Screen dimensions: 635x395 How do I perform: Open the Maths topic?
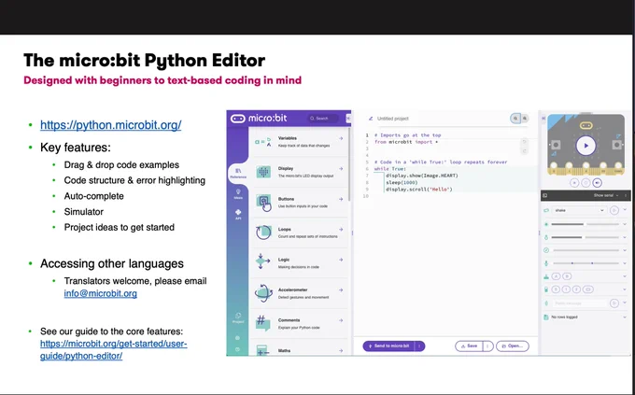tap(284, 351)
